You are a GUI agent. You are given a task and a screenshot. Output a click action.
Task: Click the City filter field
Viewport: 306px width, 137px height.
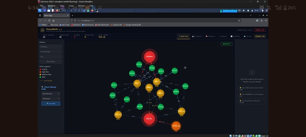[x=51, y=57]
